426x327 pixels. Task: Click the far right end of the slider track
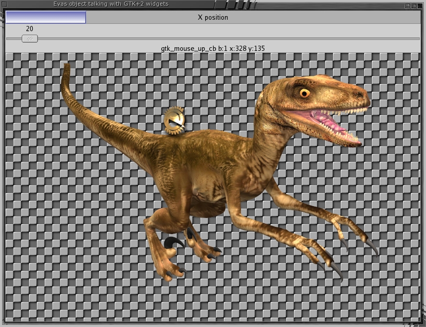click(x=417, y=38)
